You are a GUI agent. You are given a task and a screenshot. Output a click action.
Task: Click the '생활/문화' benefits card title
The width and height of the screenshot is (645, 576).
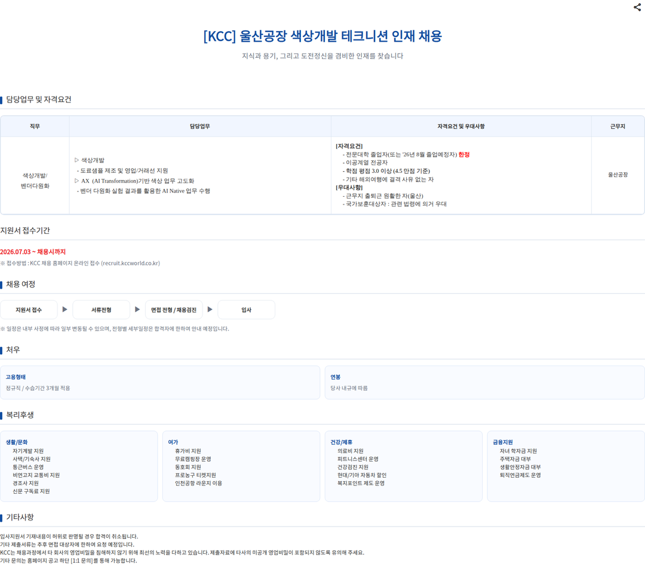pyautogui.click(x=17, y=442)
